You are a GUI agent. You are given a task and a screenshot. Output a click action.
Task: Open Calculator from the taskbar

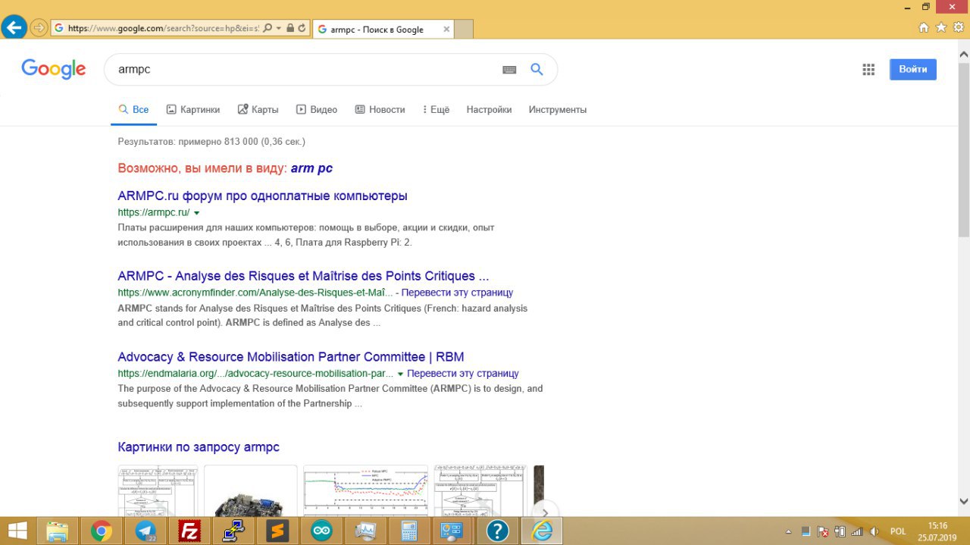pos(409,531)
